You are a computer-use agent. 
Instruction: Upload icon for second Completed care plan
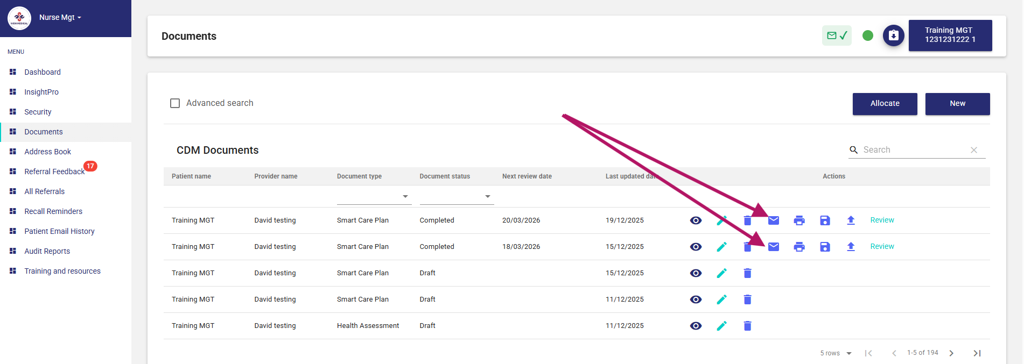[x=851, y=247]
